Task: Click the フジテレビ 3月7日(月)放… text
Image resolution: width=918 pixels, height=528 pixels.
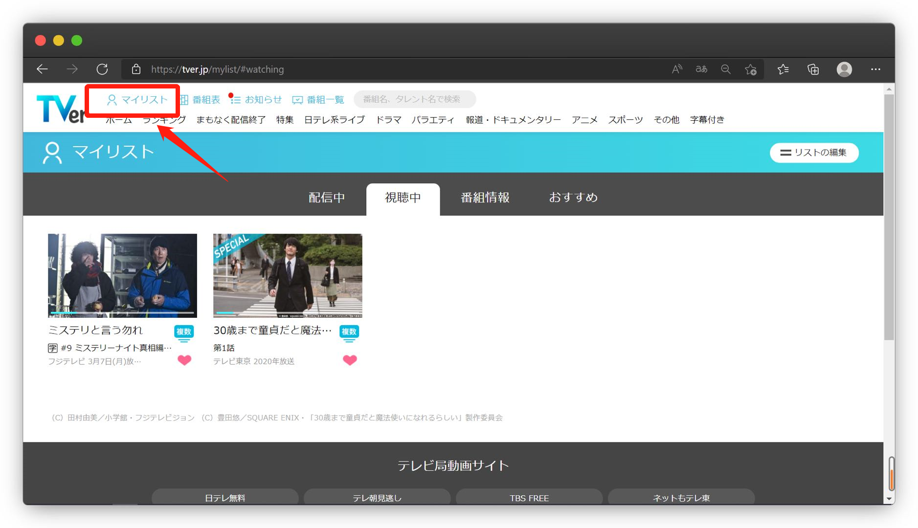Action: click(94, 361)
